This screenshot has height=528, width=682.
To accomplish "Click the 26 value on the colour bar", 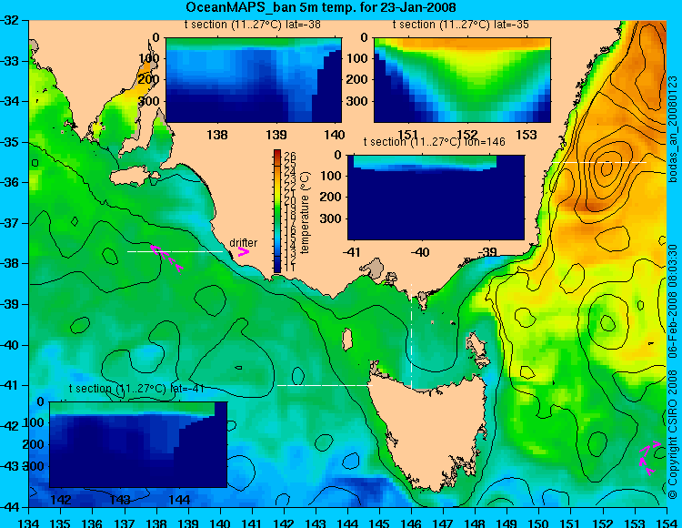I will (290, 157).
